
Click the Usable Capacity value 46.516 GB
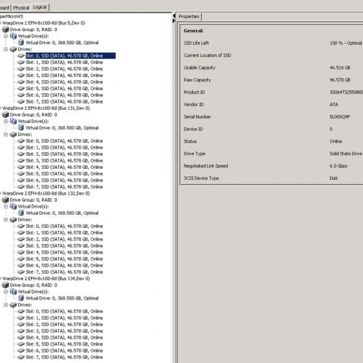340,68
